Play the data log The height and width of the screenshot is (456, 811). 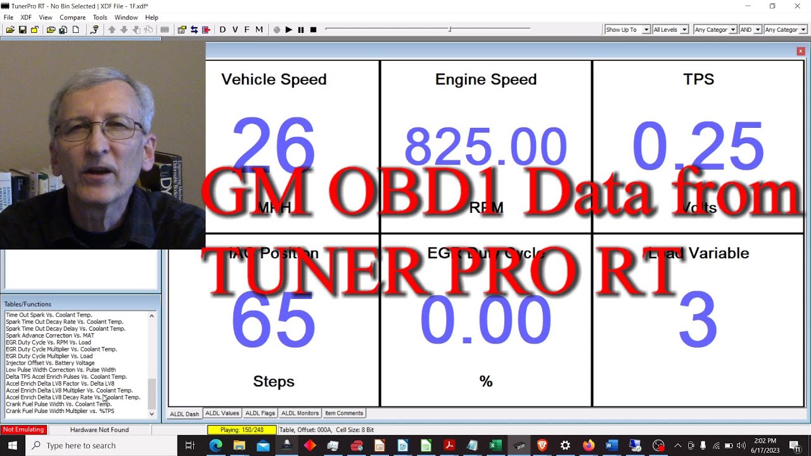(x=289, y=30)
